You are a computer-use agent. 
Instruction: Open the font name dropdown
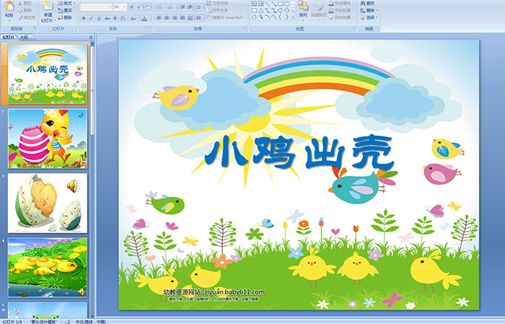(110, 6)
